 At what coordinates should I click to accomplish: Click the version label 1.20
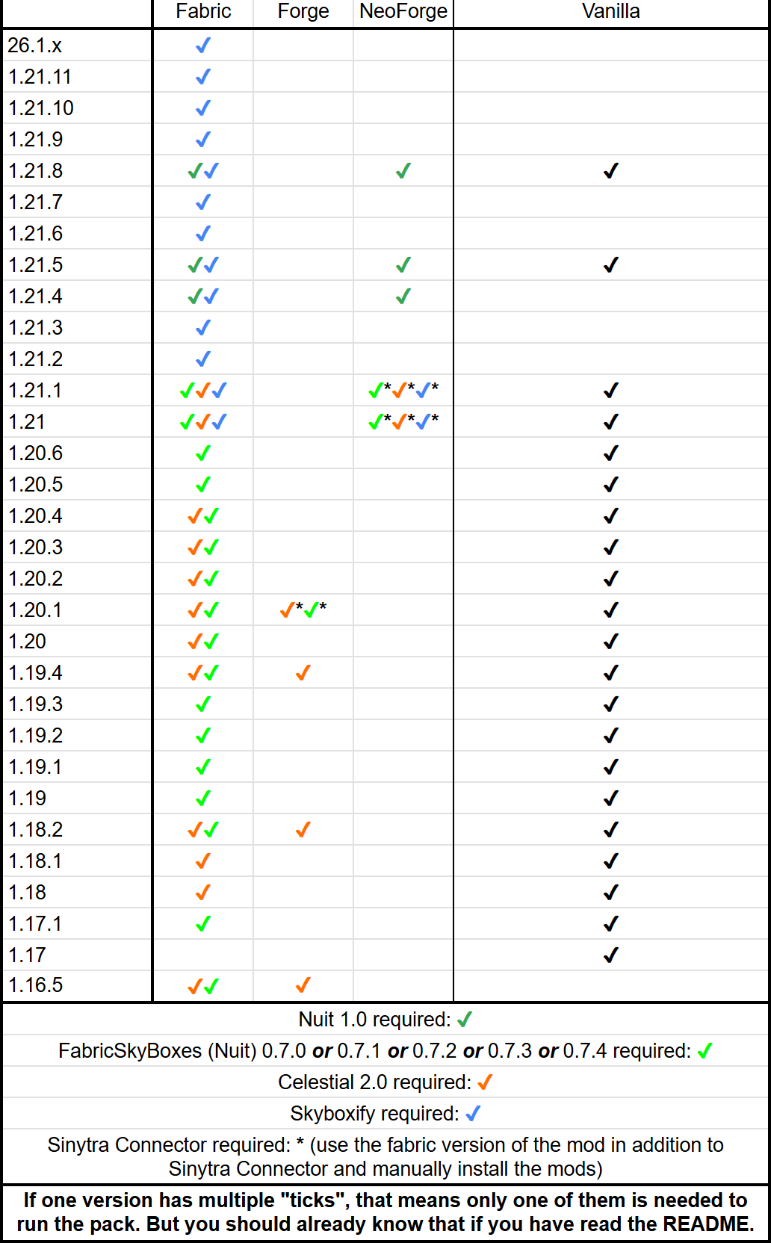point(27,642)
